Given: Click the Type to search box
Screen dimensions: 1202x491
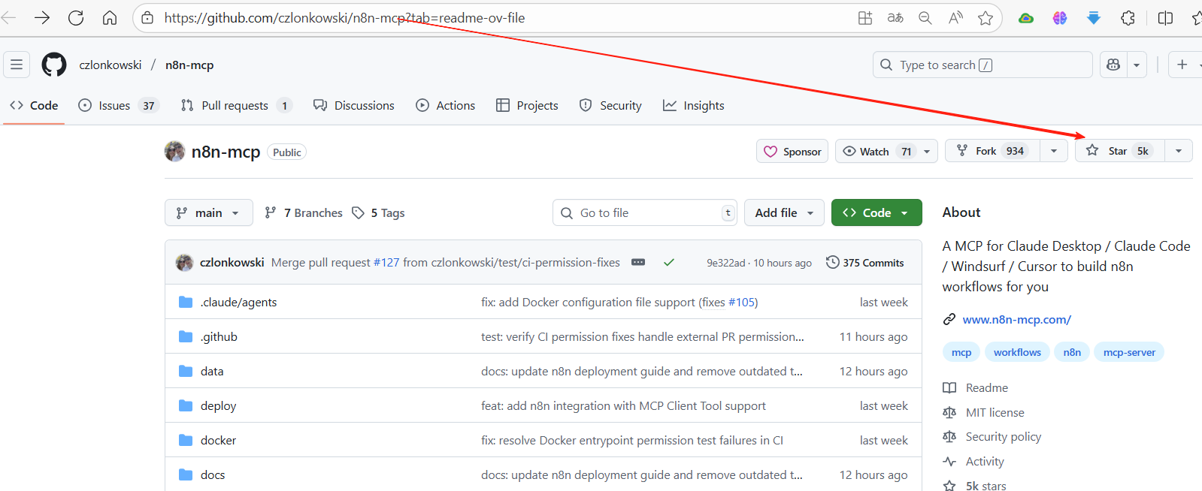Looking at the screenshot, I should coord(982,65).
